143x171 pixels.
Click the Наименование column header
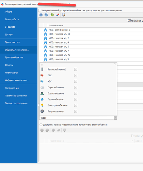[56, 25]
